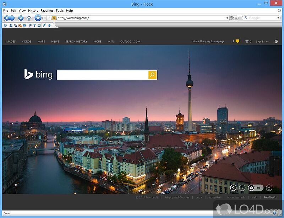This screenshot has width=284, height=218.
Task: Open Advertise footer link
Action: click(215, 197)
